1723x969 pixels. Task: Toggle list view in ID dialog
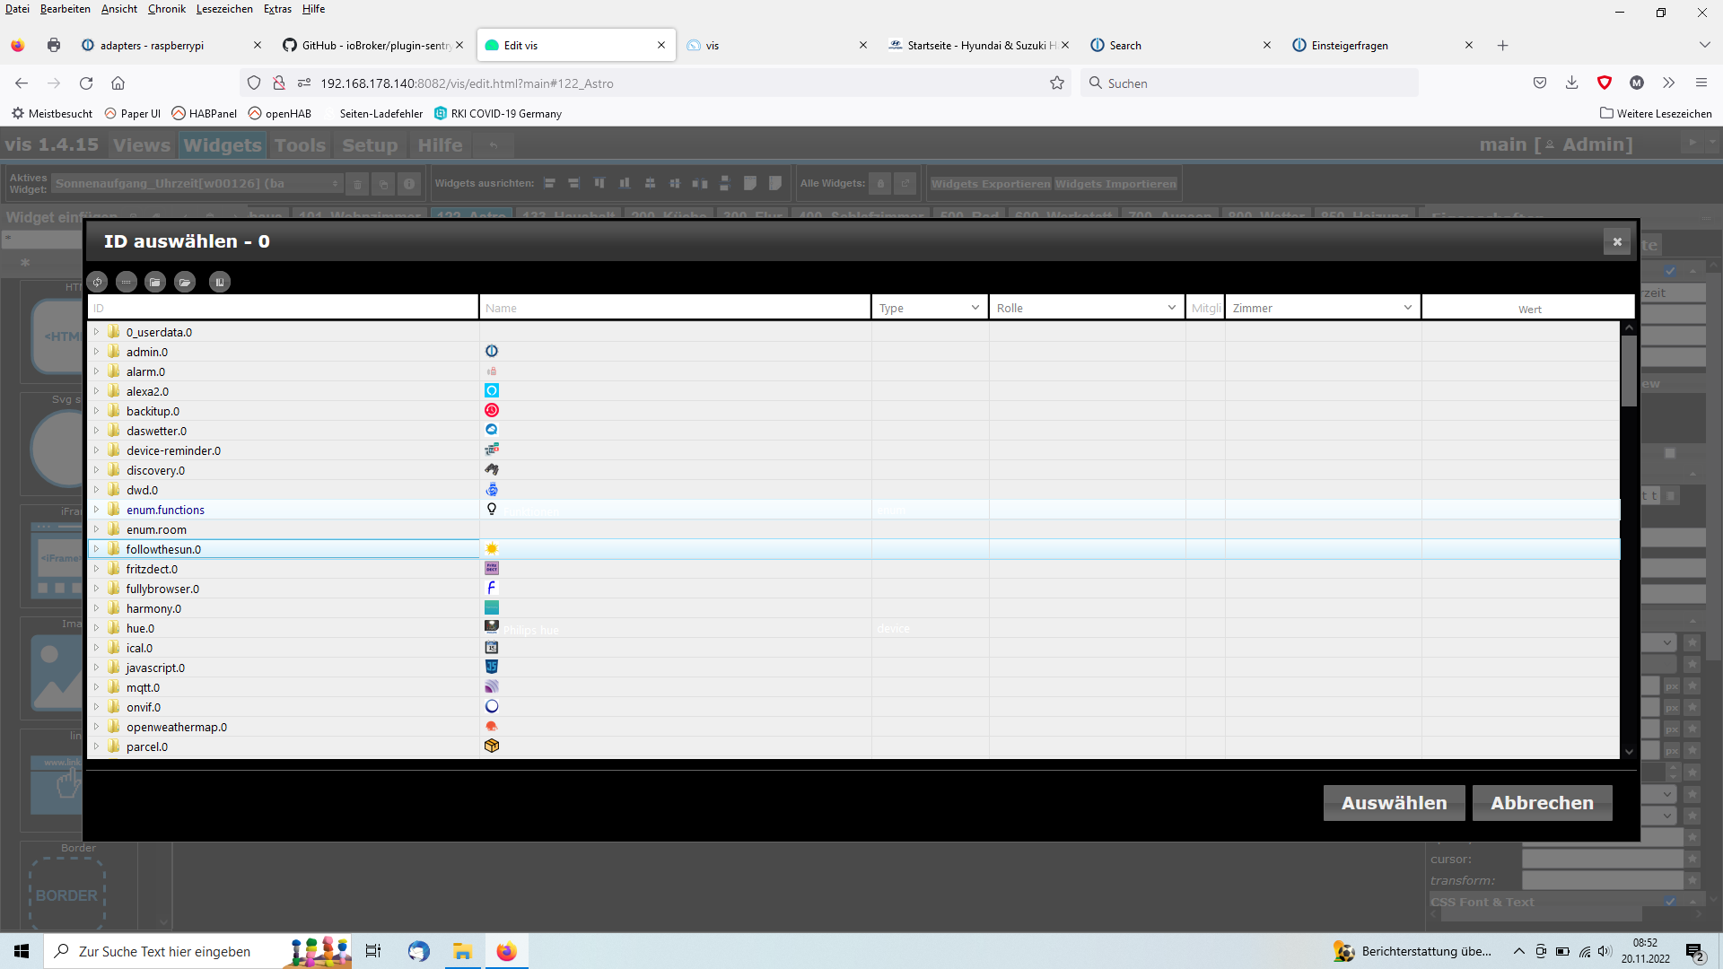pos(127,283)
